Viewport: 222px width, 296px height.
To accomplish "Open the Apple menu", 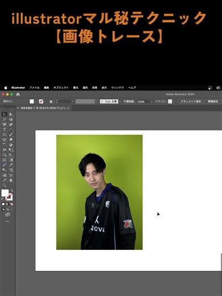I will pos(6,88).
